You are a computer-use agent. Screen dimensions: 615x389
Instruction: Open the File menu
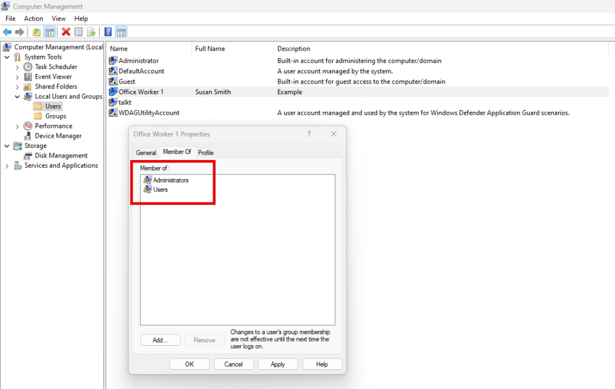click(11, 19)
